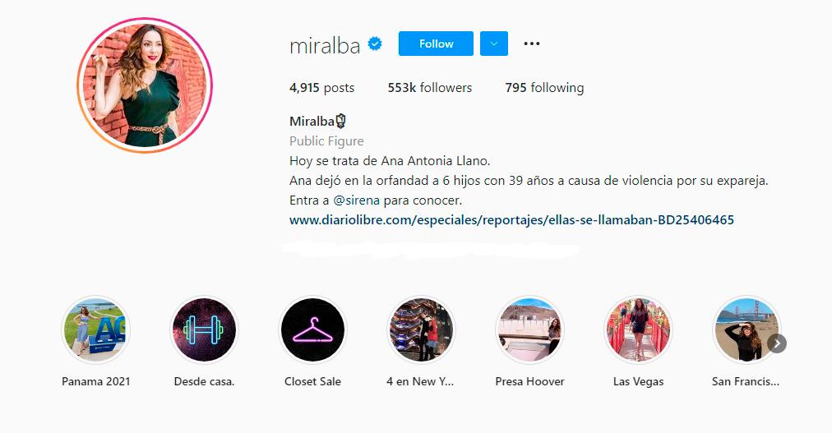The height and width of the screenshot is (433, 832).
Task: Open the San Francisco highlight
Action: click(746, 329)
